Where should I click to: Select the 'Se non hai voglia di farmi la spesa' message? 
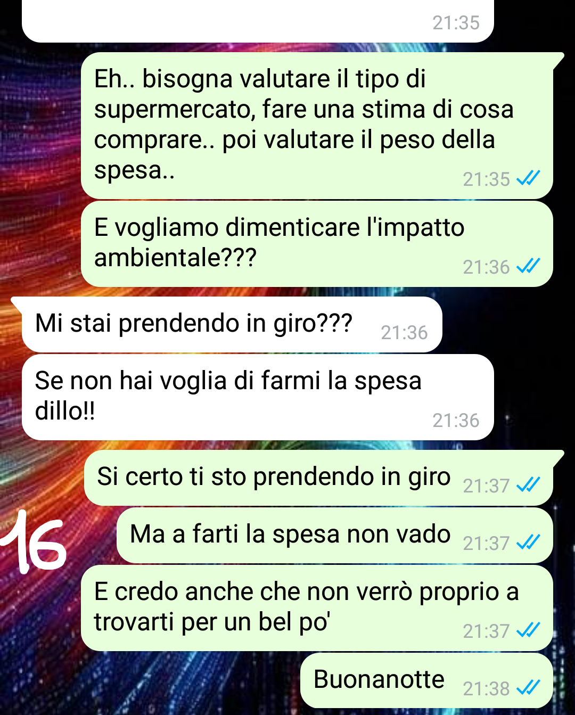pos(258,397)
